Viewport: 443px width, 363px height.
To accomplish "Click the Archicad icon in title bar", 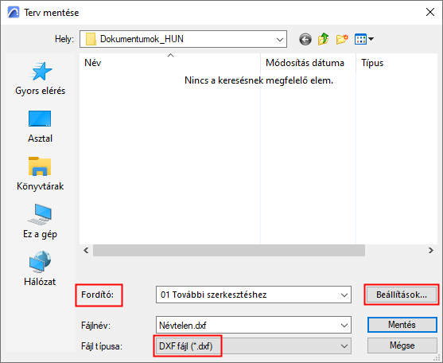I will [x=14, y=13].
